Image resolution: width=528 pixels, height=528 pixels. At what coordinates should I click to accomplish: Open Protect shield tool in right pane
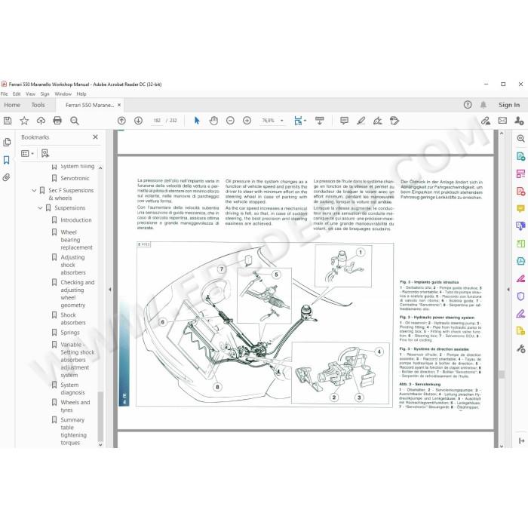click(x=520, y=296)
